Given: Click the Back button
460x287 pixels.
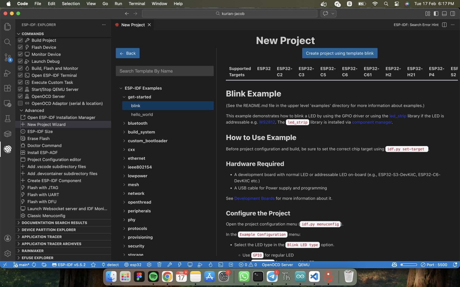Looking at the screenshot, I should coord(127,53).
